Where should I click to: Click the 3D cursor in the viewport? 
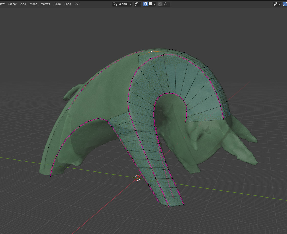[137, 178]
